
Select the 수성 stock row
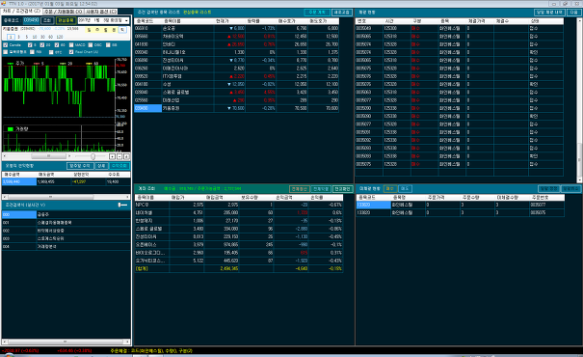(x=236, y=84)
